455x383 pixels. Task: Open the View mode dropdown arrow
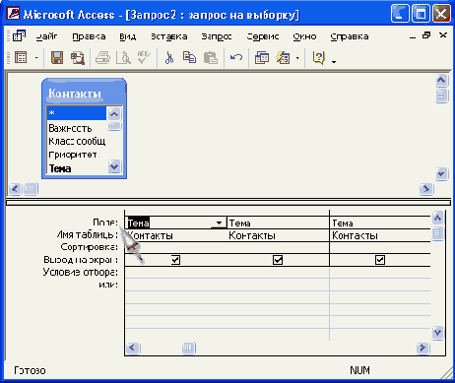[x=36, y=58]
